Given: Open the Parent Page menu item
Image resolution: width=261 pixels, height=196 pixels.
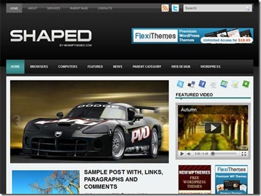Looking at the screenshot, I should pyautogui.click(x=79, y=8).
